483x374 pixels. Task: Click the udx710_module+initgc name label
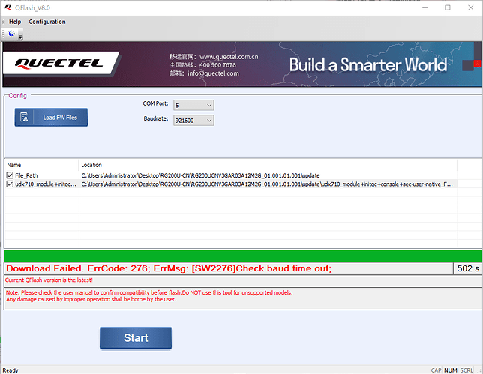point(46,184)
